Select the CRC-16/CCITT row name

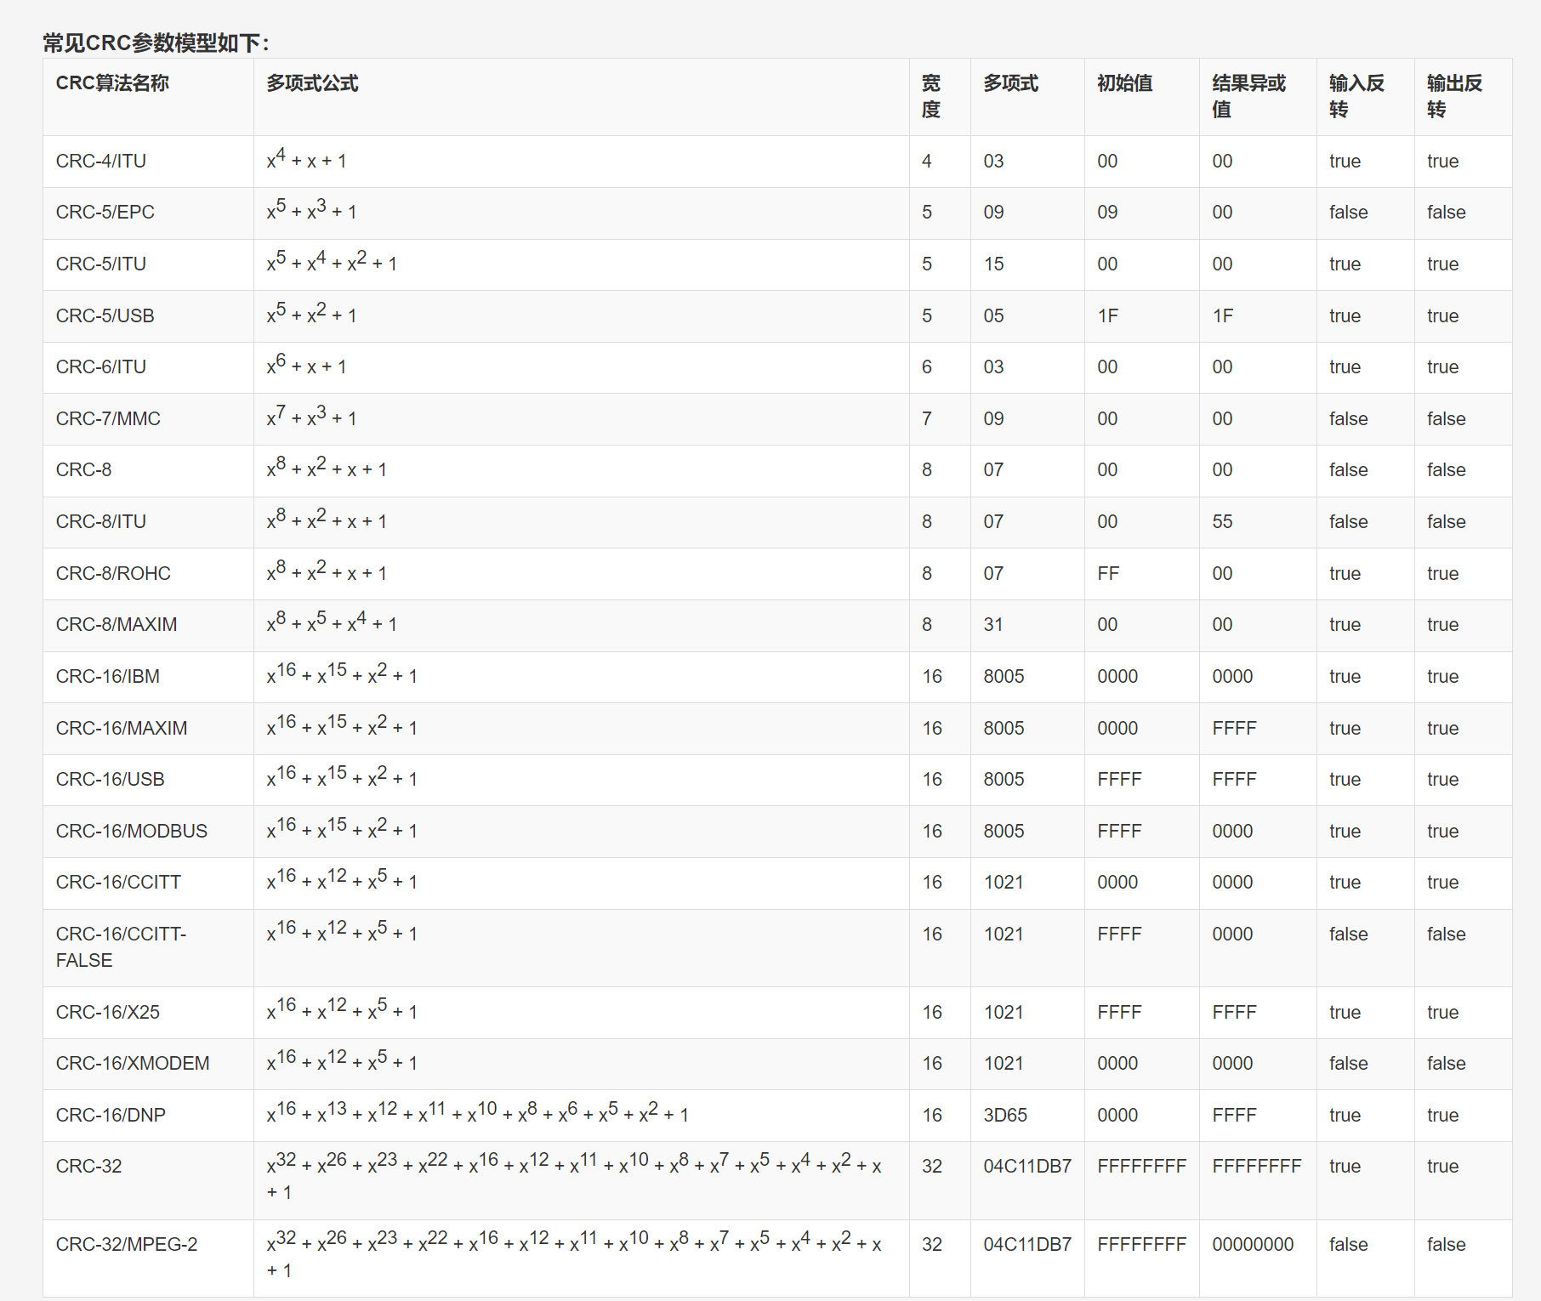point(118,883)
